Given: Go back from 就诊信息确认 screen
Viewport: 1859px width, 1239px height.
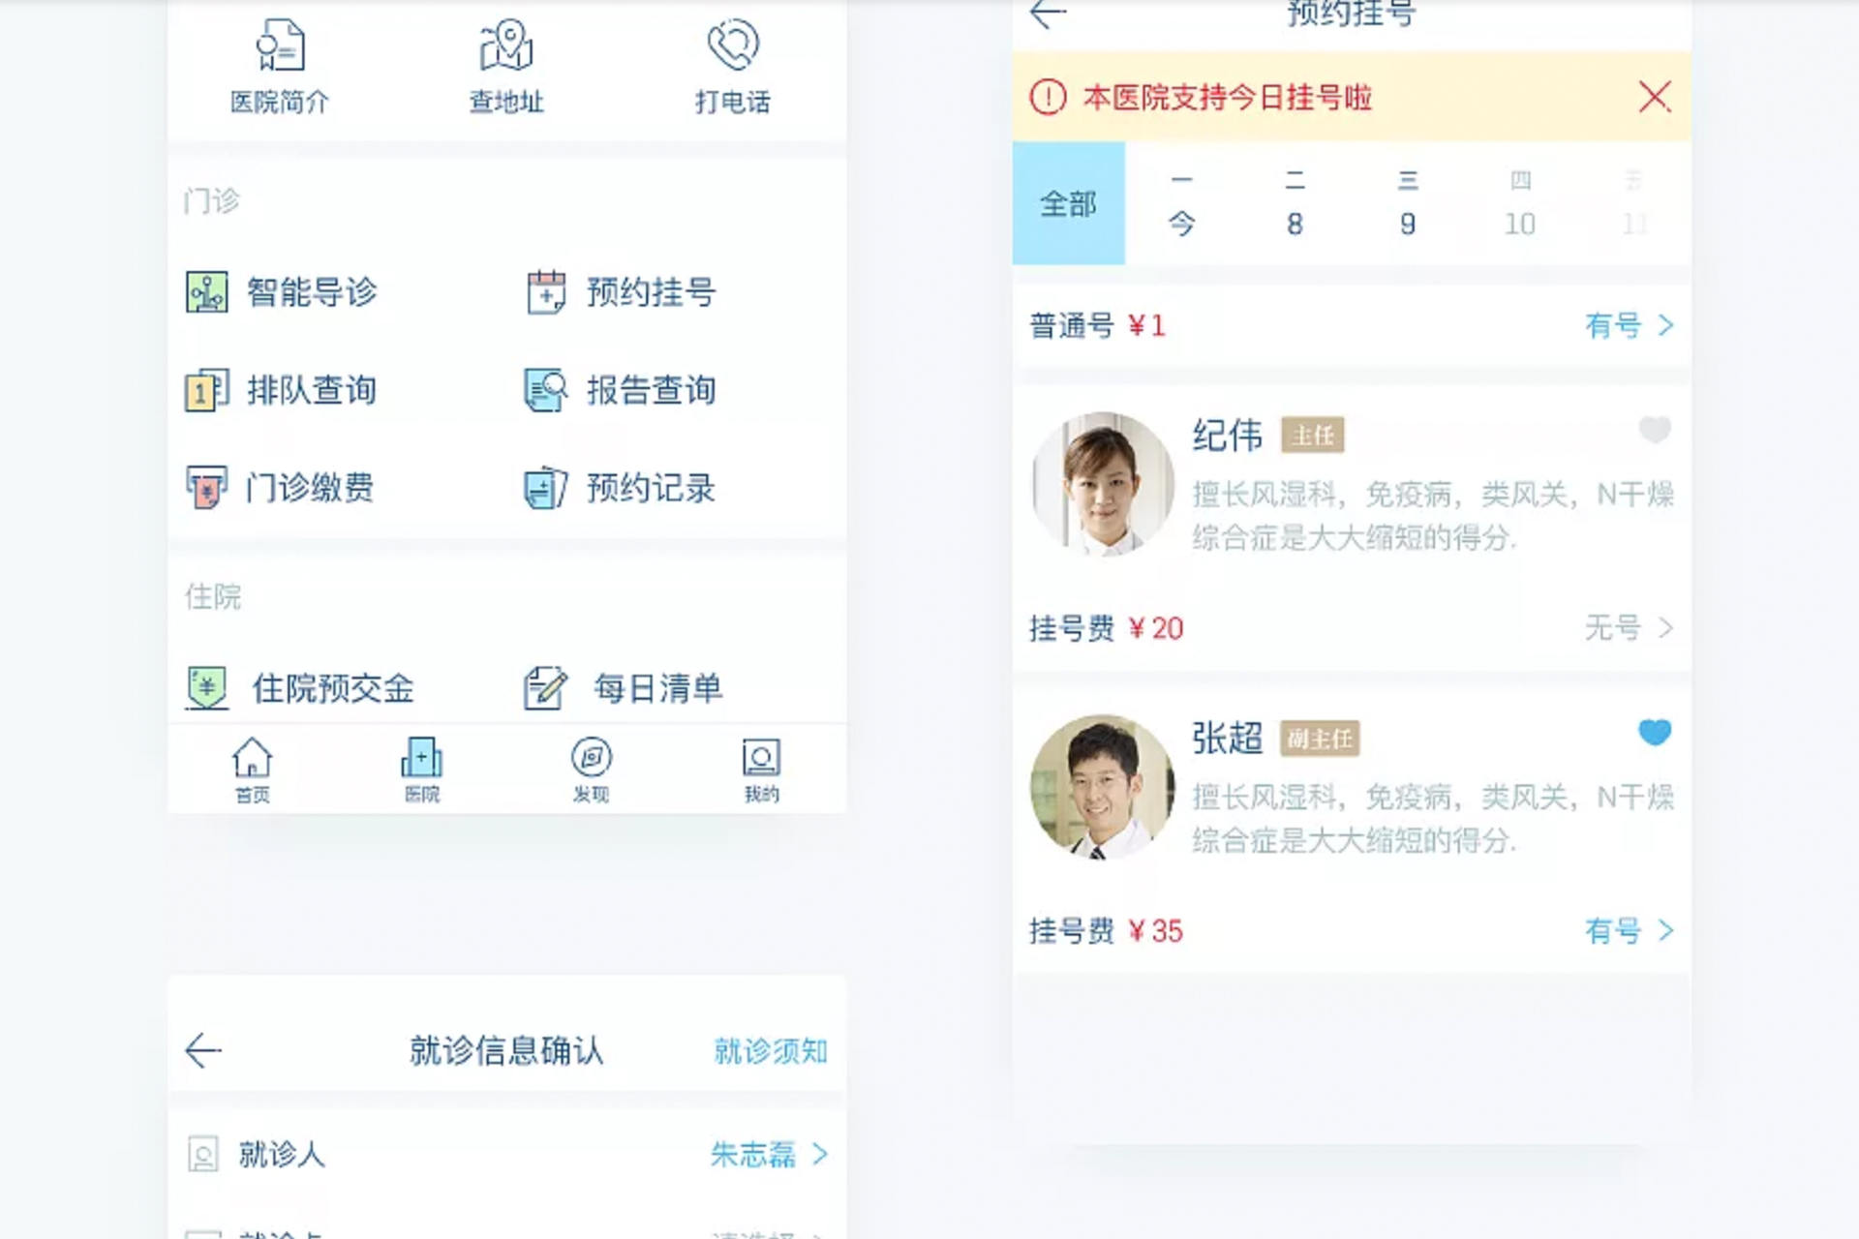Looking at the screenshot, I should point(203,1050).
